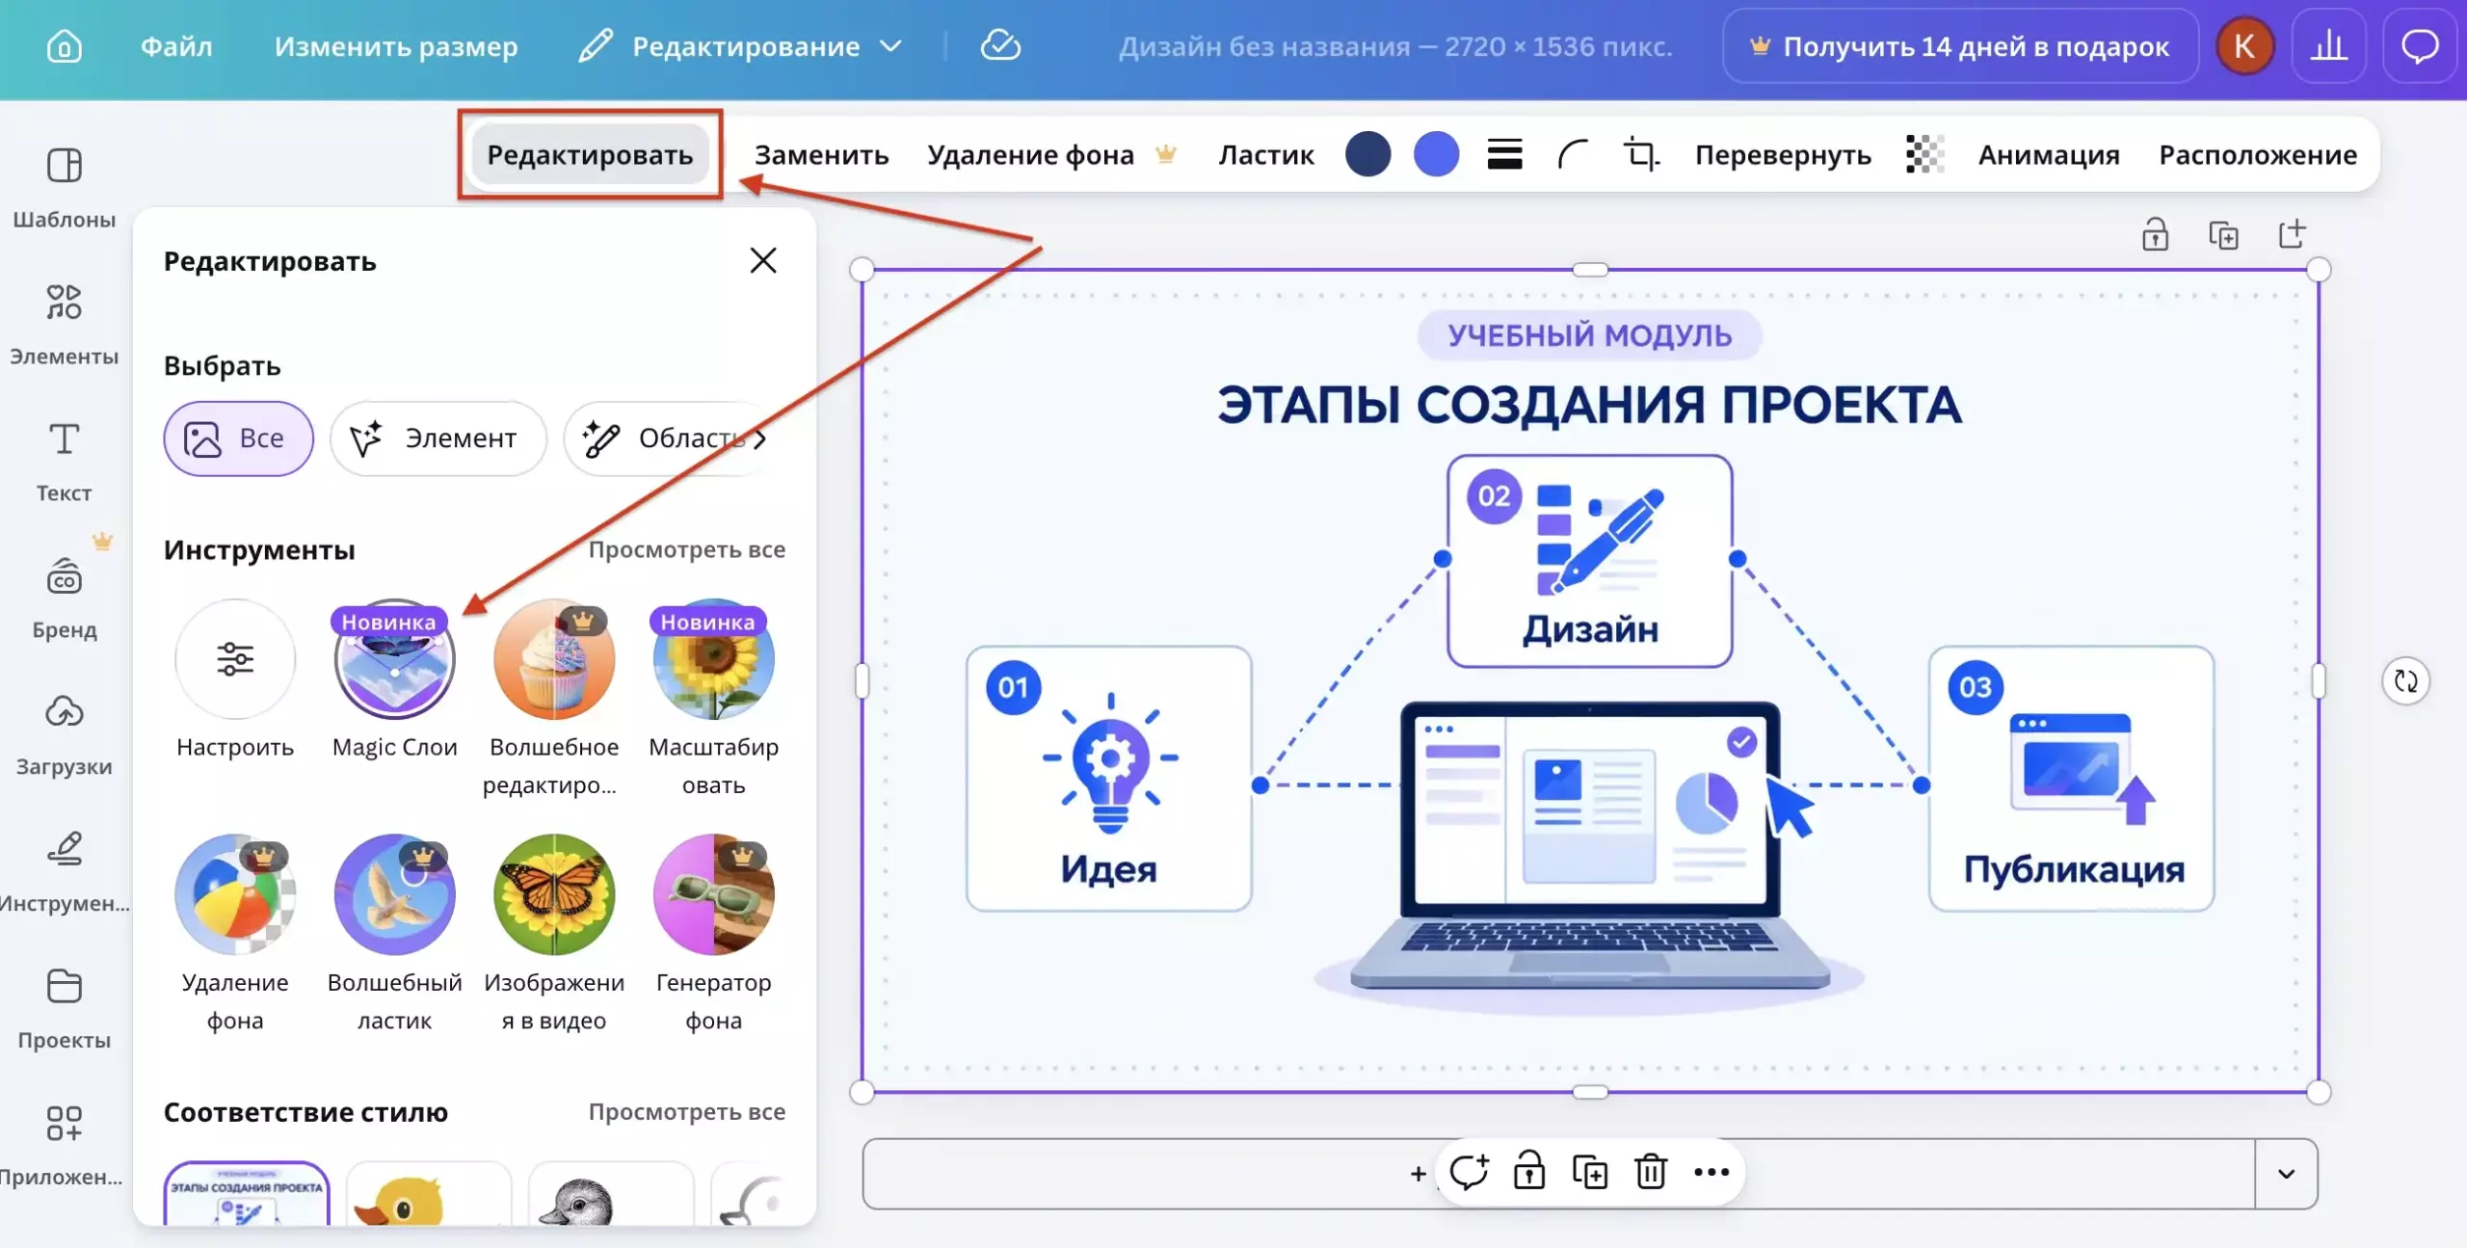
Task: Open the Загрузки sidebar tab
Action: pos(64,735)
